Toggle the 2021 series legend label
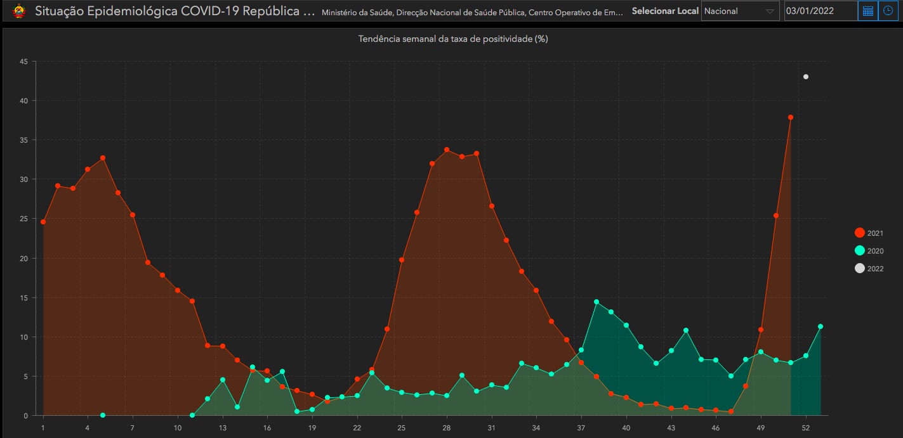Screen dimensions: 903x438 click(x=875, y=233)
